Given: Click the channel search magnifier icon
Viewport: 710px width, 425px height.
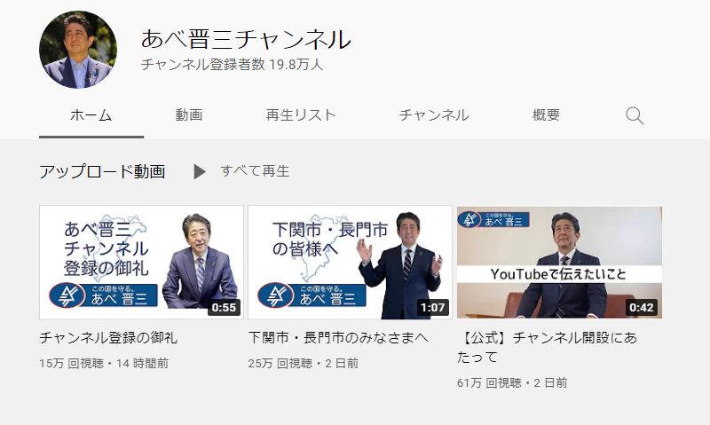Looking at the screenshot, I should 635,116.
